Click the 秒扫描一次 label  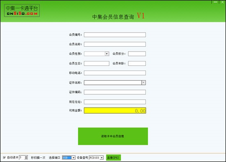click(x=38, y=157)
